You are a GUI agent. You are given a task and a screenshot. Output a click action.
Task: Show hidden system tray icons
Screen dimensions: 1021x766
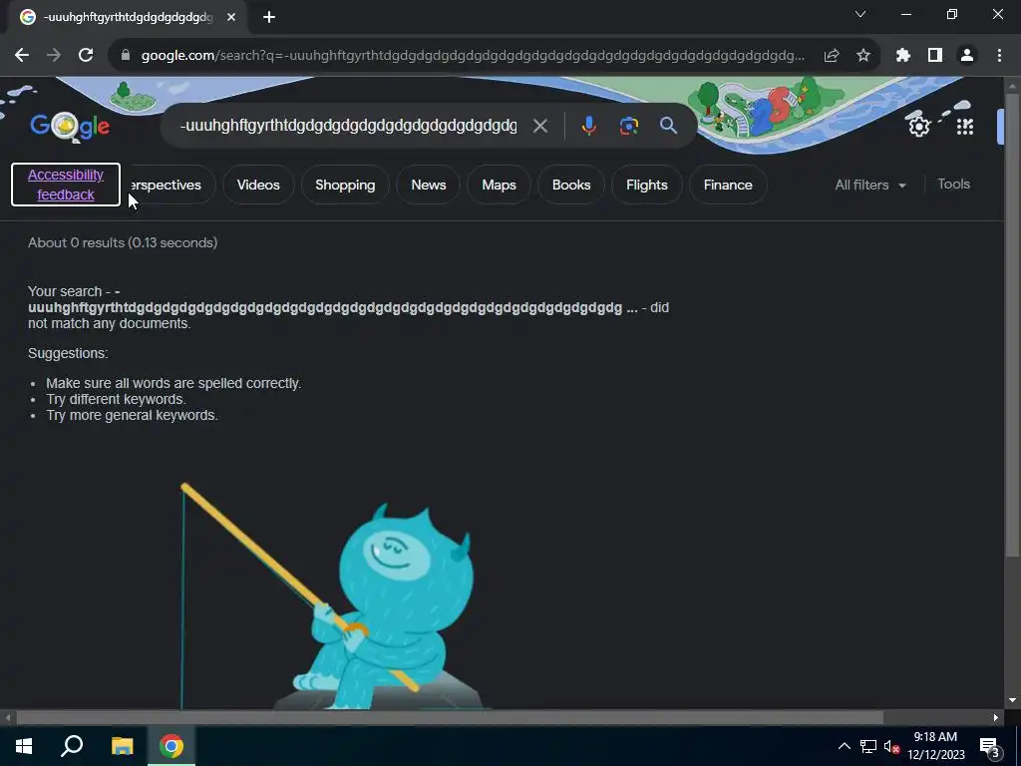(x=844, y=746)
